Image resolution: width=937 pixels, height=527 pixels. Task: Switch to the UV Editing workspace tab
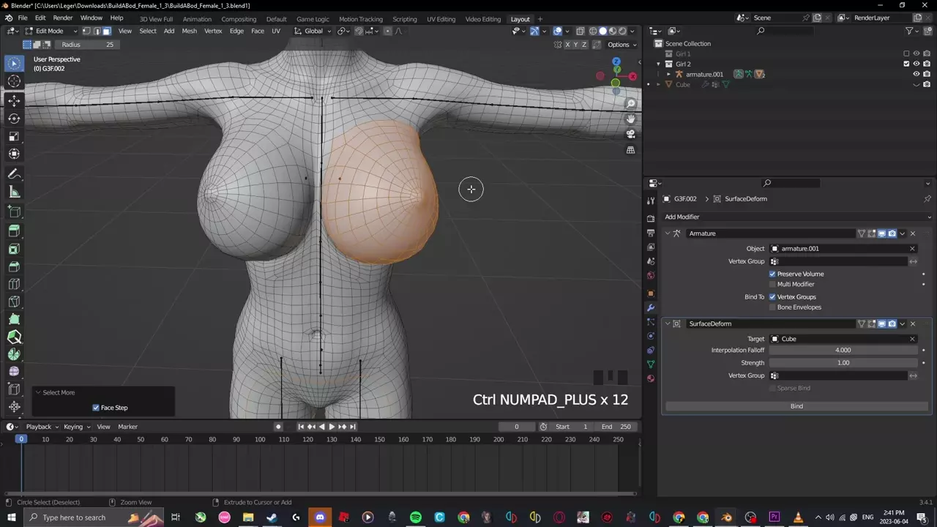[441, 19]
